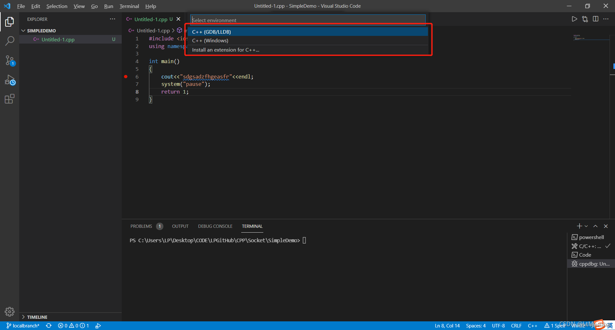Viewport: 615px width, 330px height.
Task: Click the symbol breadcrumb cube icon
Action: 180,30
